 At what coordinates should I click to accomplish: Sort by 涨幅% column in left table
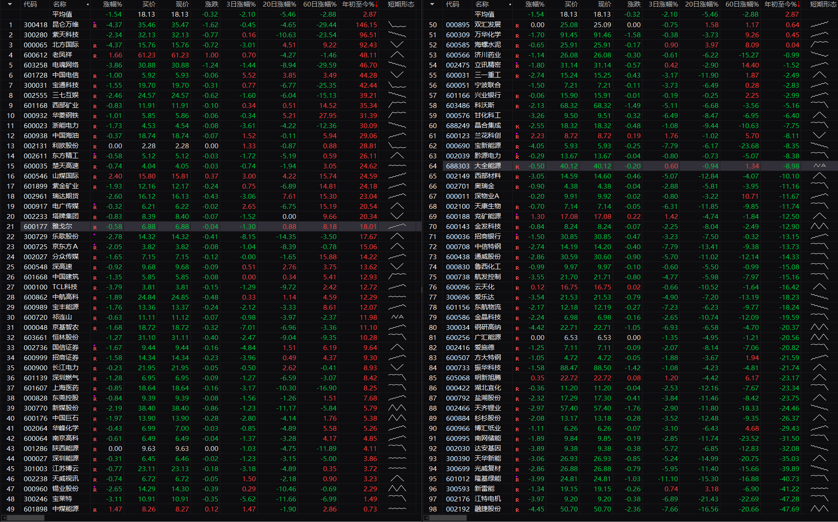[x=112, y=4]
